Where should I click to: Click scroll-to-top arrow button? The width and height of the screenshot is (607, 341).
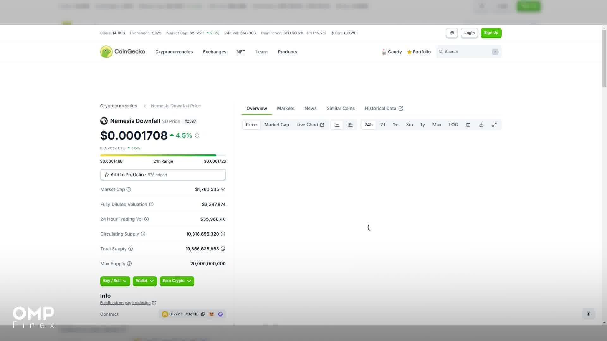588,314
